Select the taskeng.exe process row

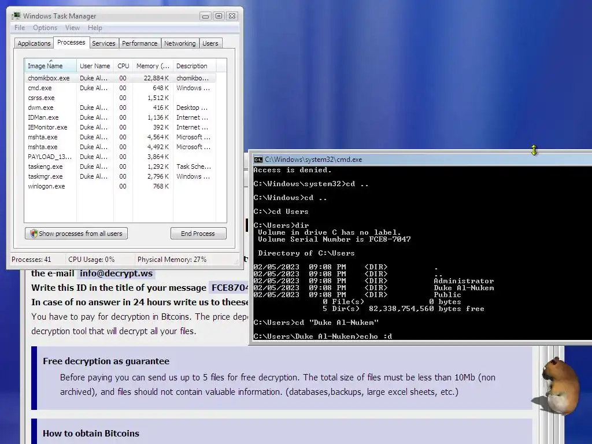pos(120,166)
